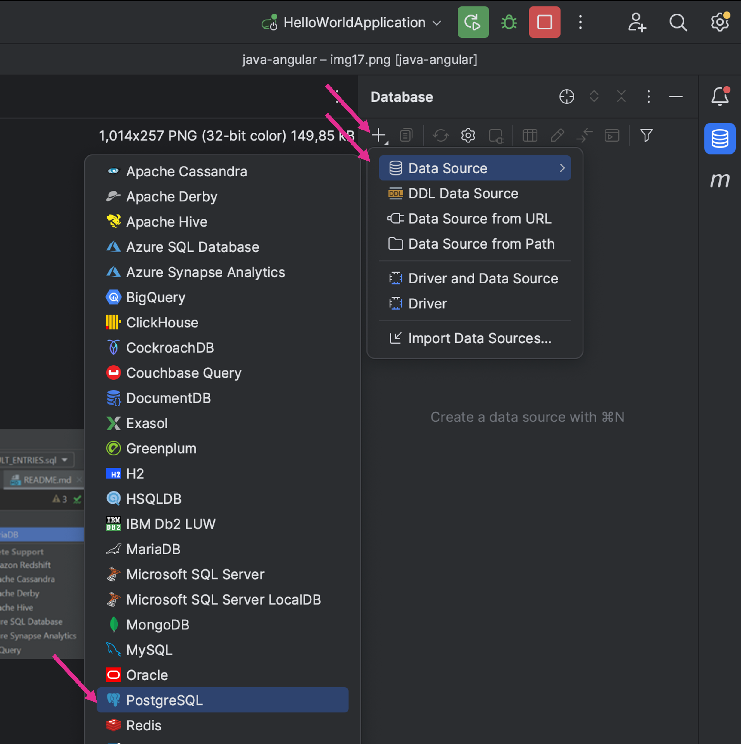Click the Expand All arrows icon

coord(594,96)
